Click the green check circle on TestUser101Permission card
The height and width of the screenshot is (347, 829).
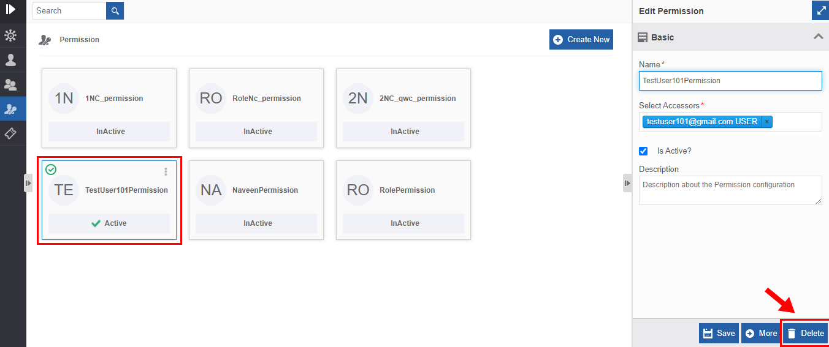click(x=51, y=170)
